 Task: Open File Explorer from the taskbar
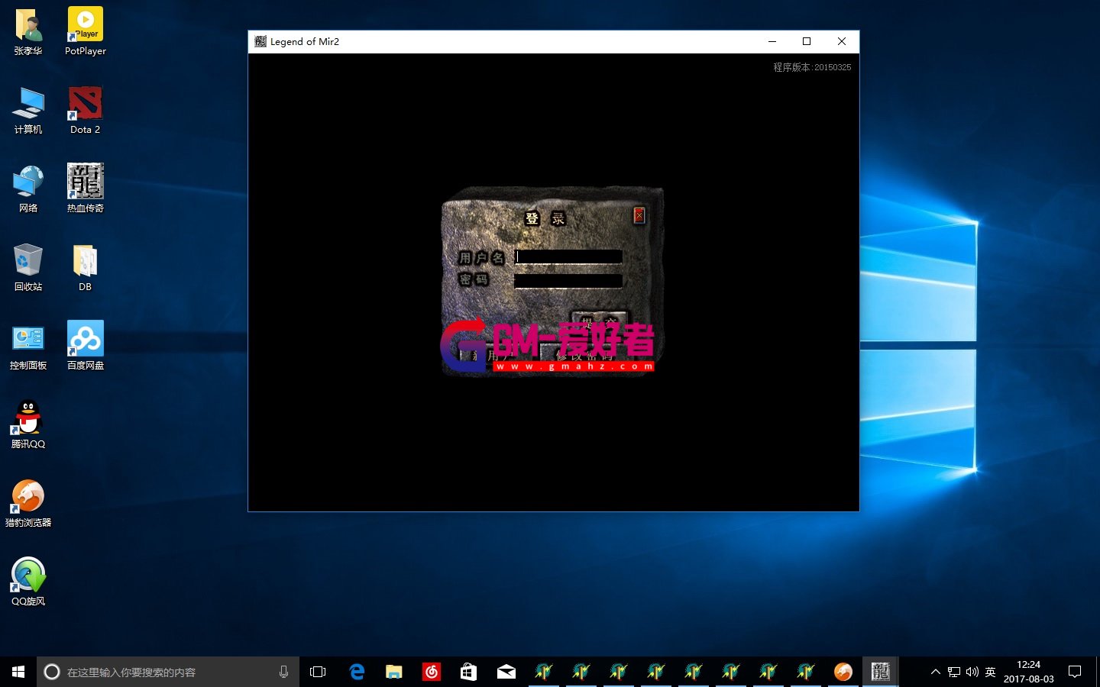(x=393, y=672)
